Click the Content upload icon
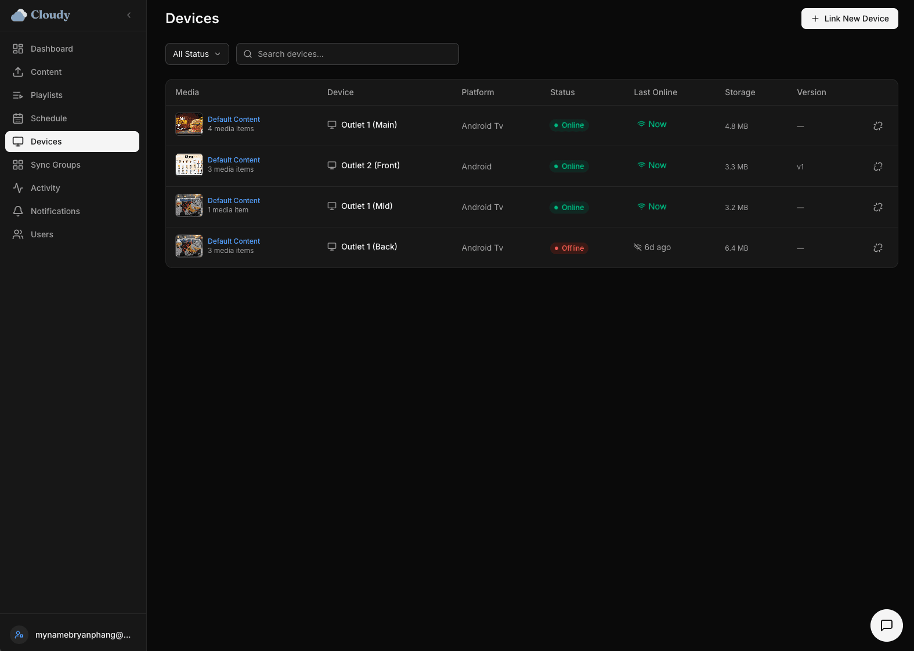Screen dimensions: 914x651 tap(18, 72)
